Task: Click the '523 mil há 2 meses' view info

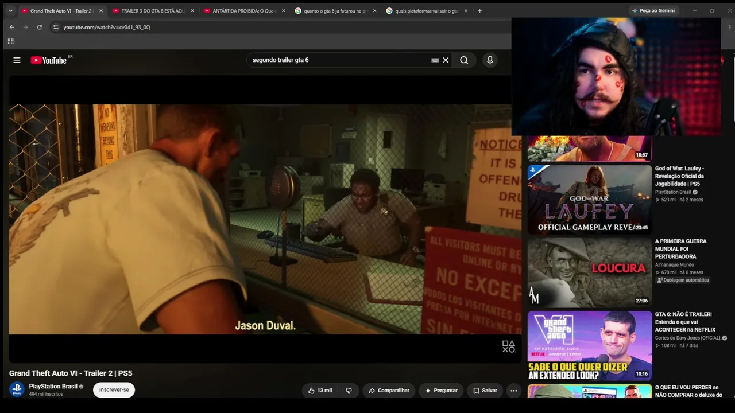Action: (679, 200)
